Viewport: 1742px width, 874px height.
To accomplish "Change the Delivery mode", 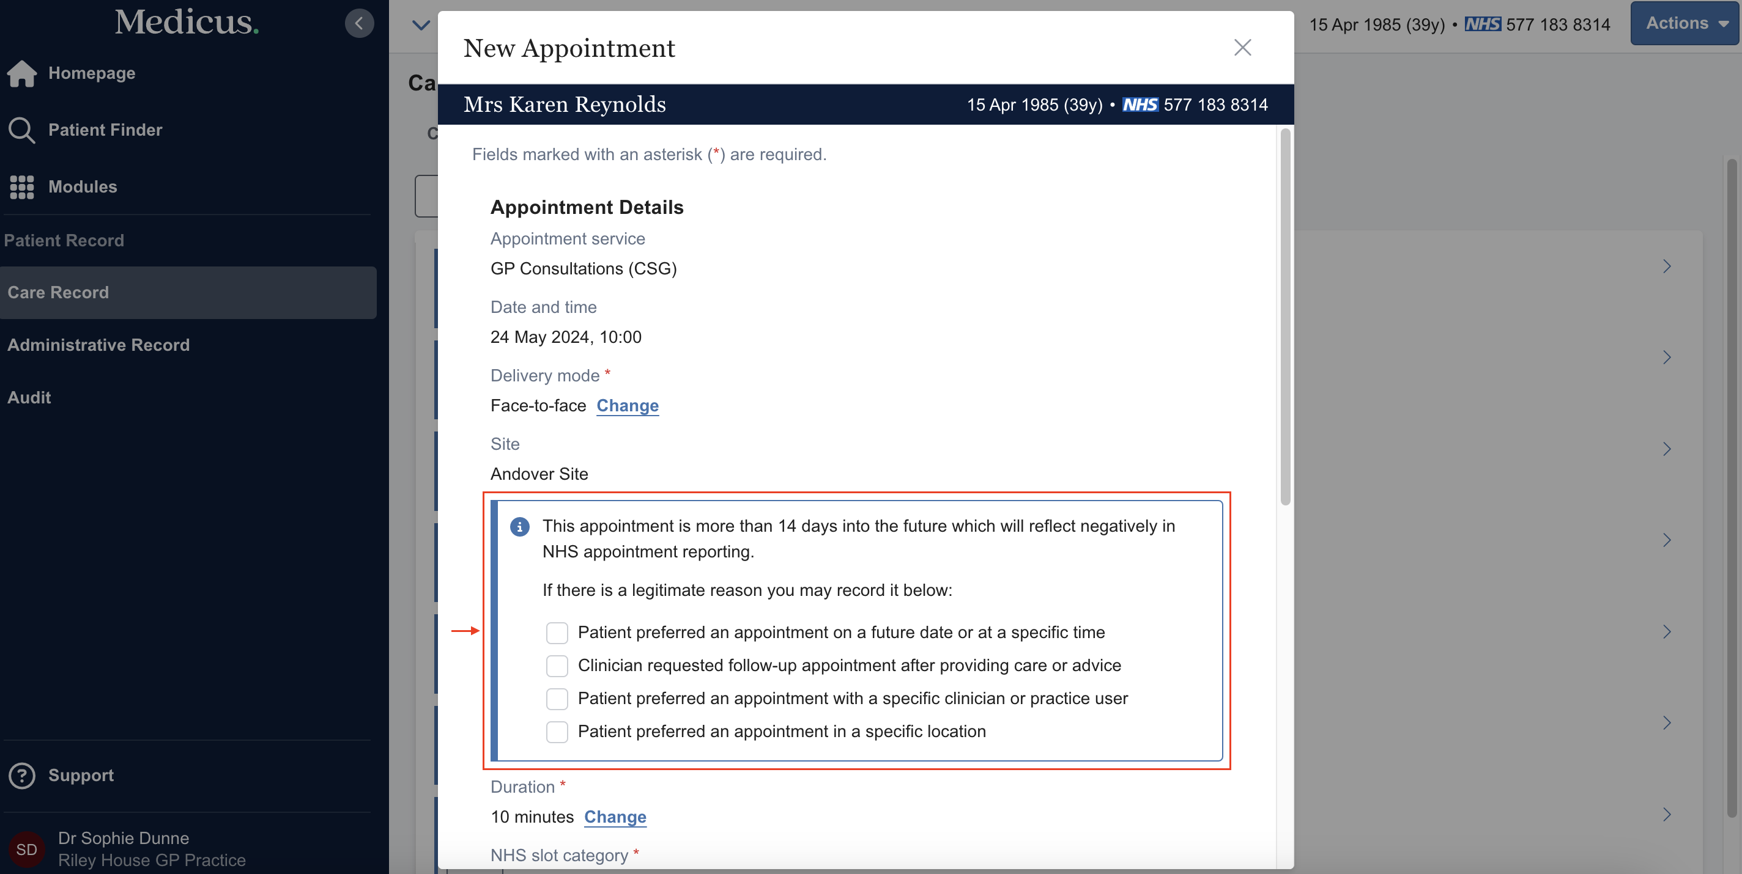I will click(628, 406).
